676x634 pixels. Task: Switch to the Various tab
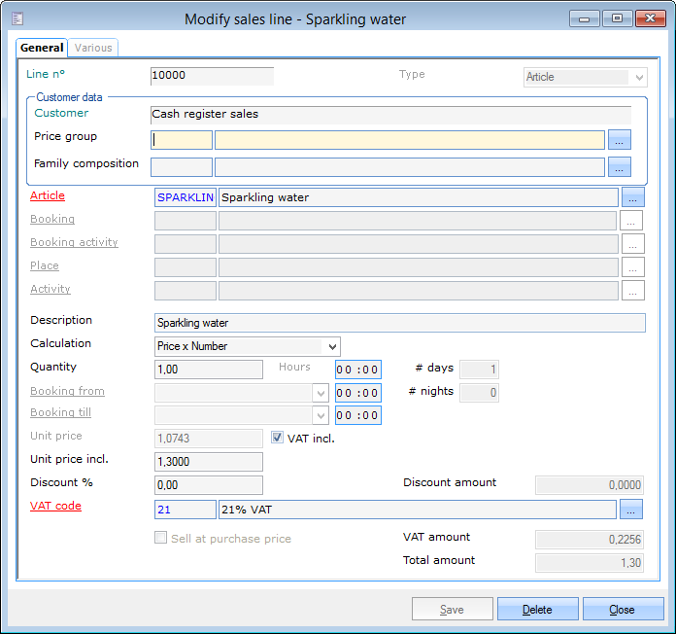[93, 48]
